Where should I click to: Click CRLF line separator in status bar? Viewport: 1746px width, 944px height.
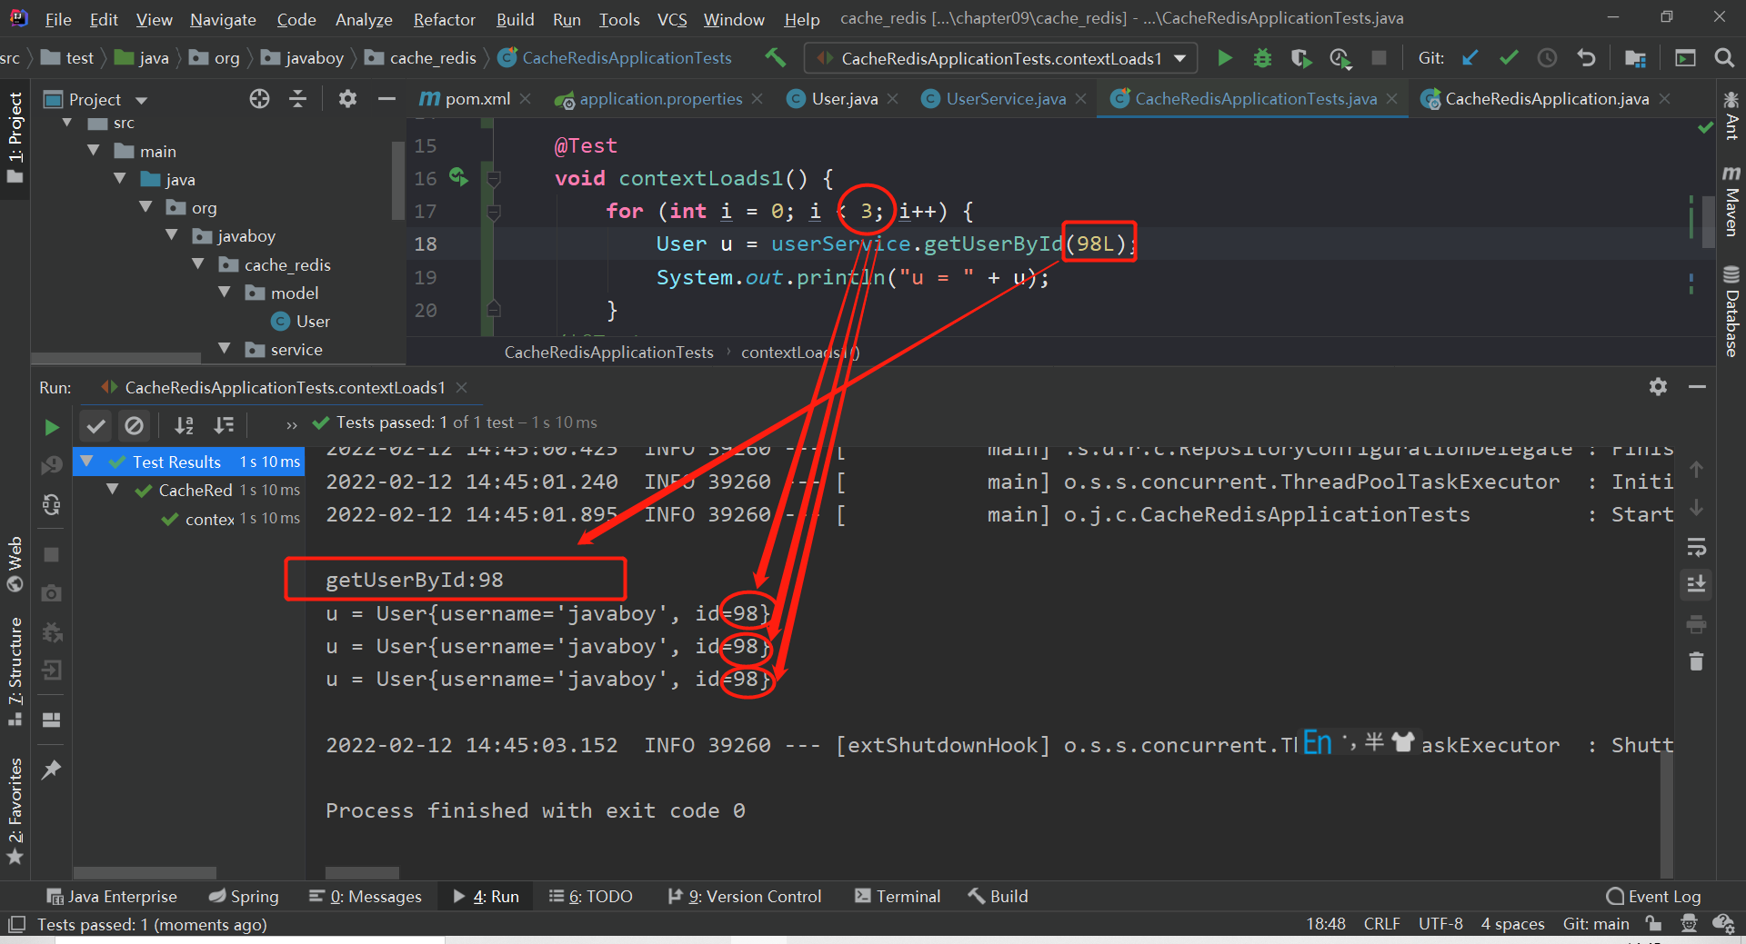(1381, 924)
